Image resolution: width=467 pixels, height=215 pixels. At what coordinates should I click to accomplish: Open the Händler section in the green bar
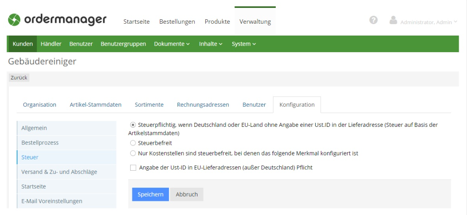[x=51, y=44]
